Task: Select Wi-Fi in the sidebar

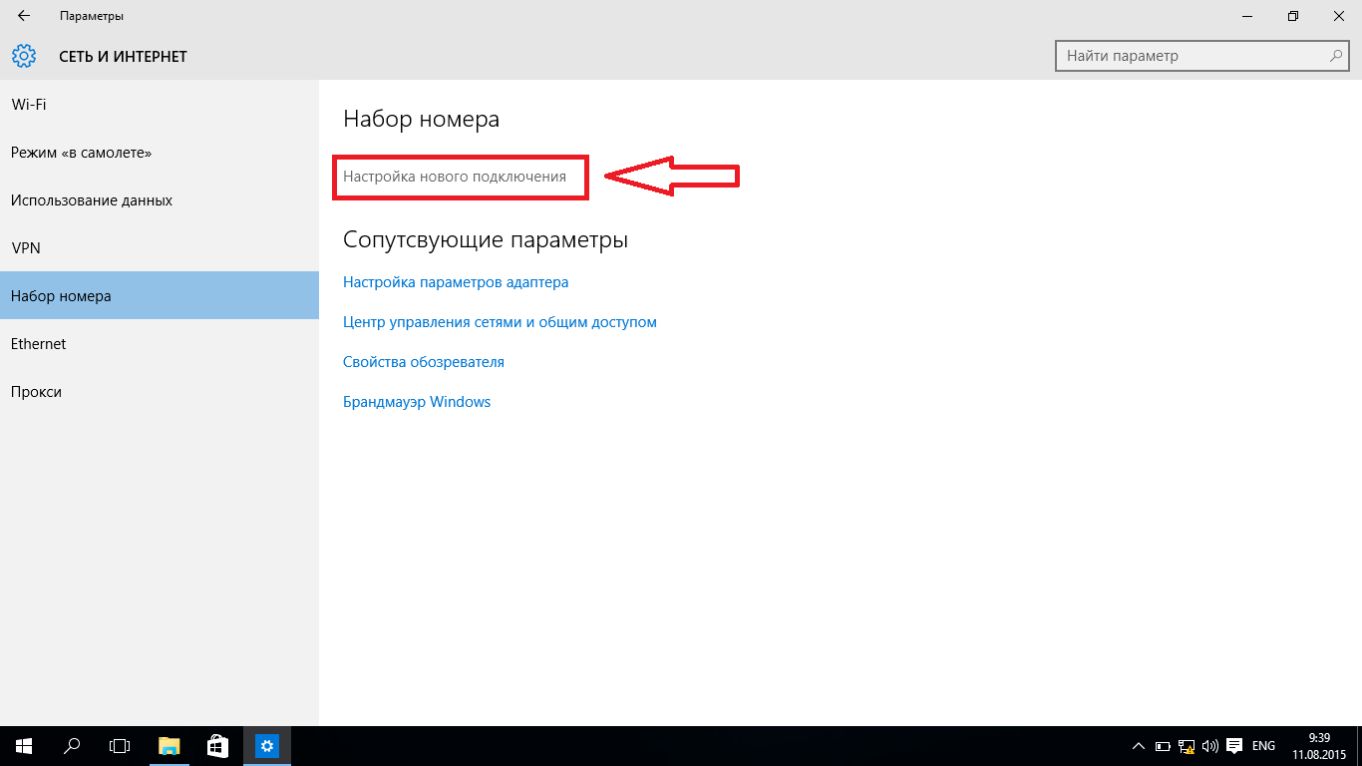Action: pyautogui.click(x=160, y=105)
